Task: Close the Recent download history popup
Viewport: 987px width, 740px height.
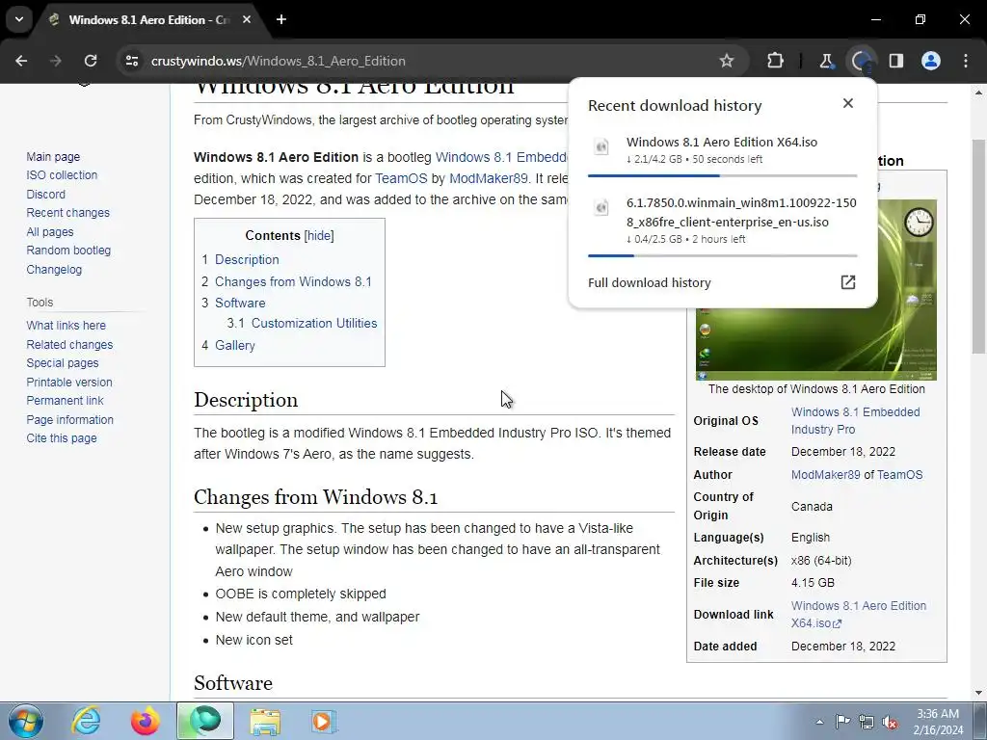Action: tap(848, 103)
